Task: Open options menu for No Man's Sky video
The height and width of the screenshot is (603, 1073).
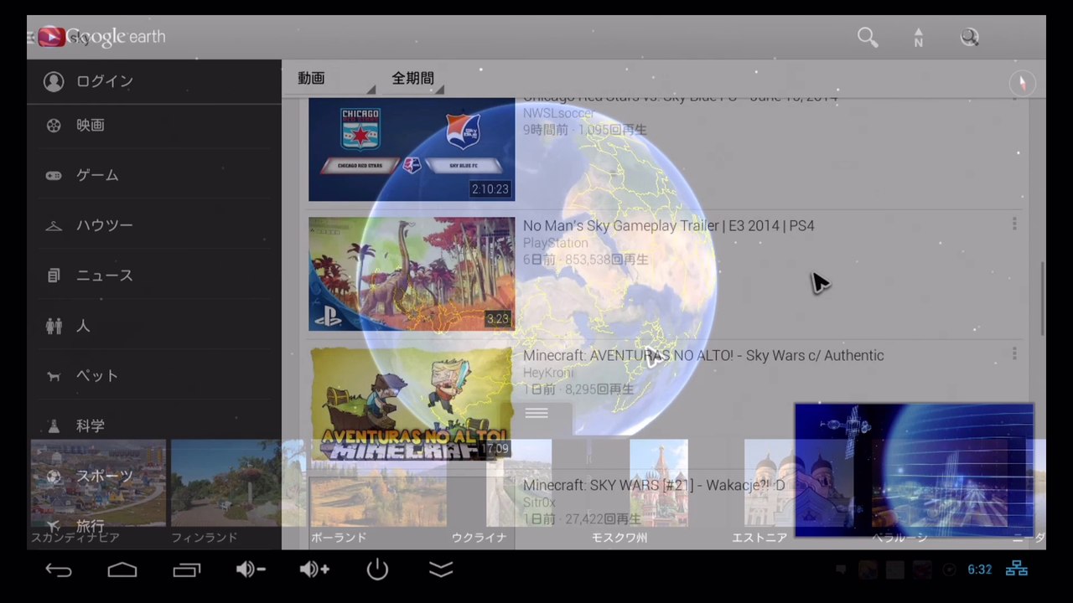Action: 1014,224
